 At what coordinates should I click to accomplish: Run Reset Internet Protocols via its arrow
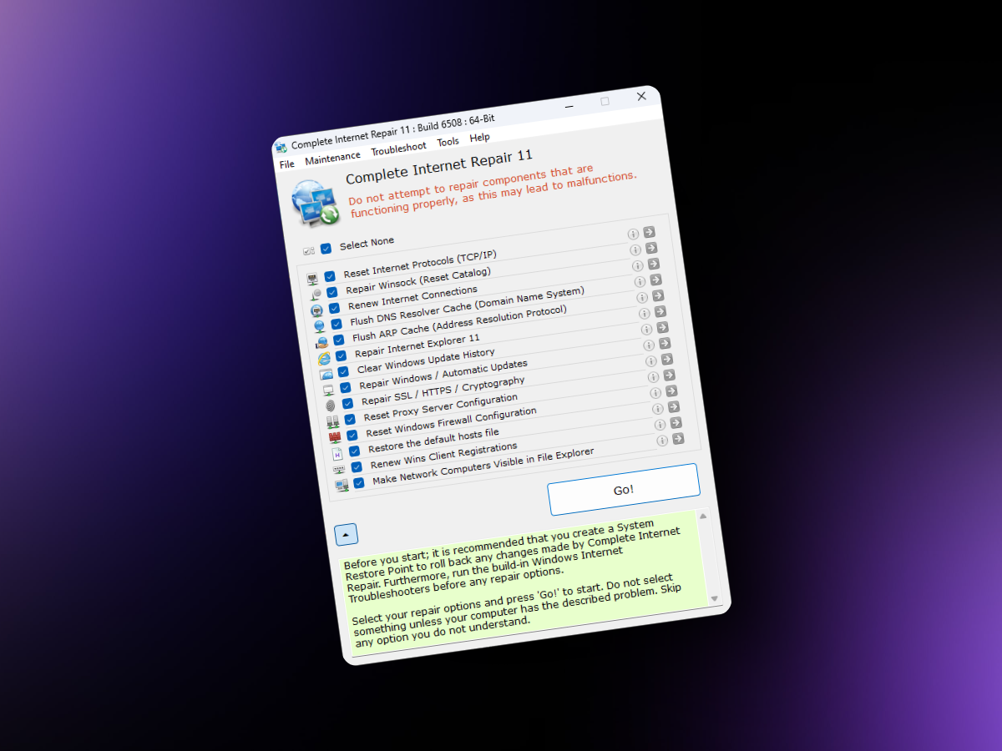coord(649,232)
